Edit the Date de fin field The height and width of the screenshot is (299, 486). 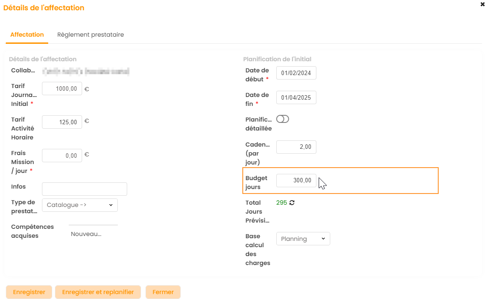(296, 97)
